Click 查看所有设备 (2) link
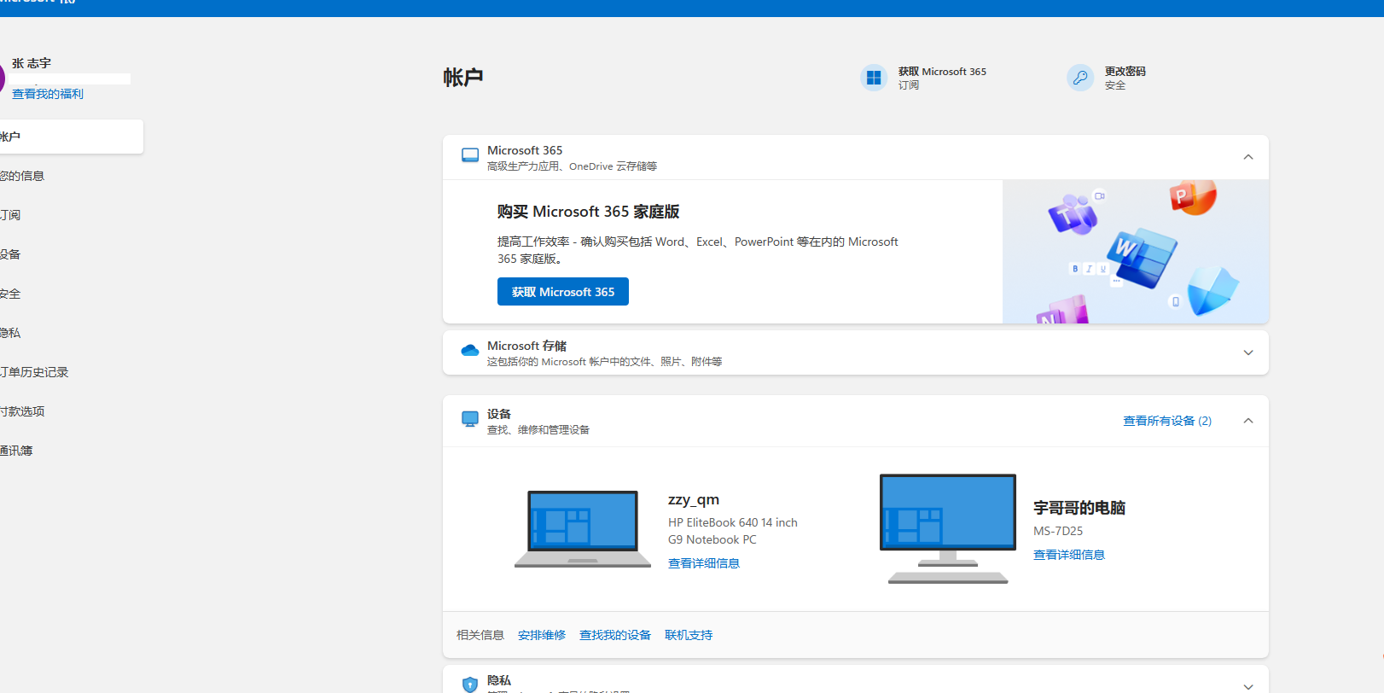The image size is (1384, 693). [1167, 421]
